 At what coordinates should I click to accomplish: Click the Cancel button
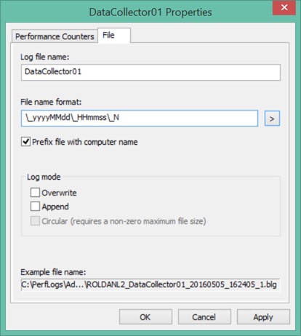204,317
